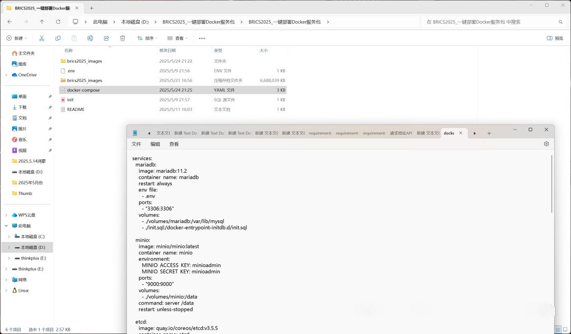Open the three-dot See more menu
Screen dimensions: 571x334
pyautogui.click(x=201, y=38)
